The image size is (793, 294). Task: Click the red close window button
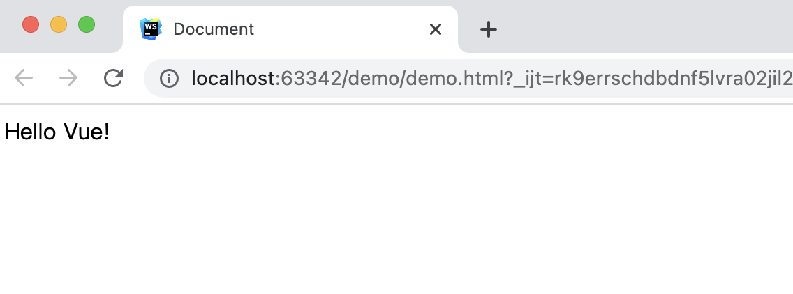click(31, 24)
